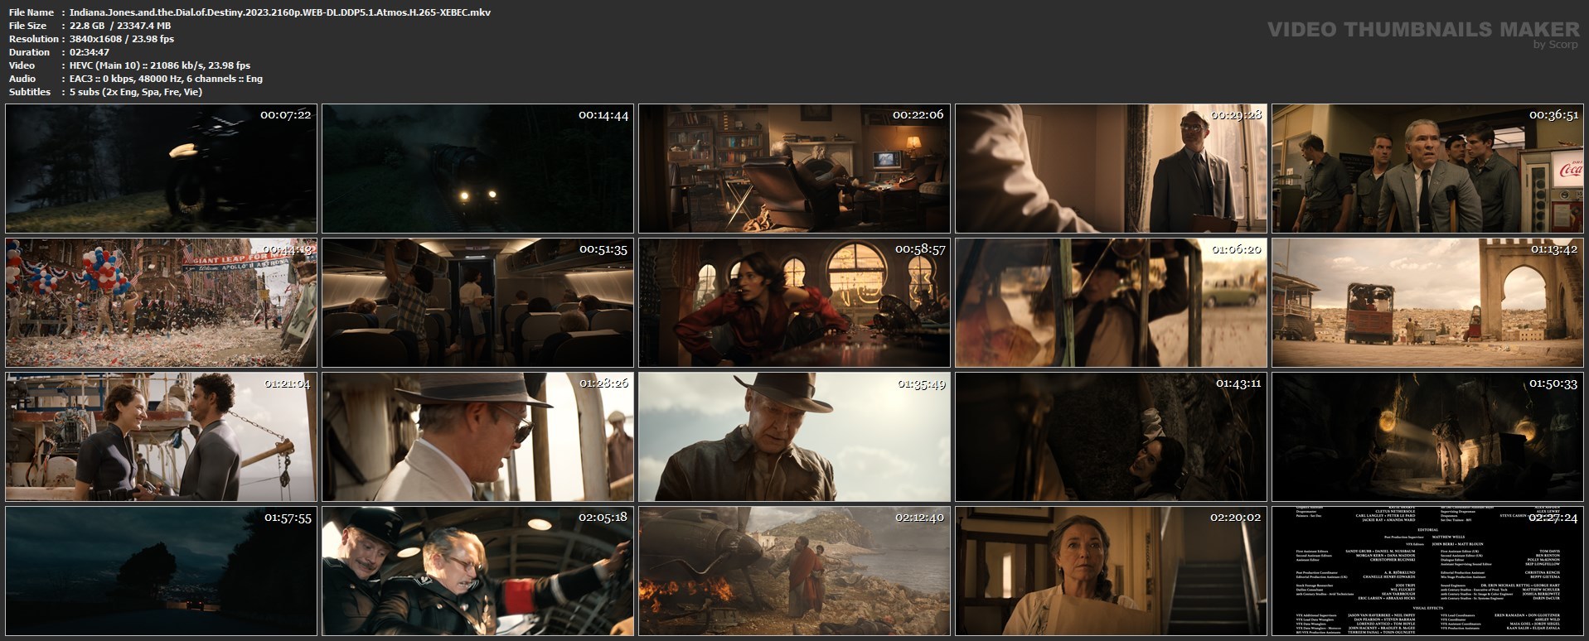The width and height of the screenshot is (1589, 641).
Task: Select the 01:06:20 thumbnail
Action: 1111,302
